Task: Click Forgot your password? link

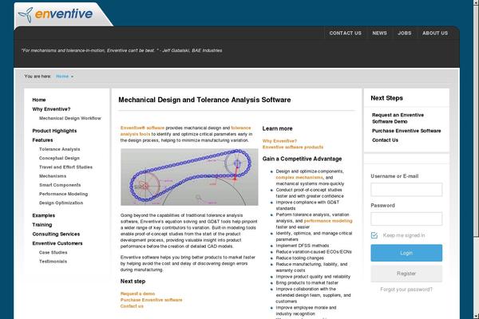Action: pos(406,289)
